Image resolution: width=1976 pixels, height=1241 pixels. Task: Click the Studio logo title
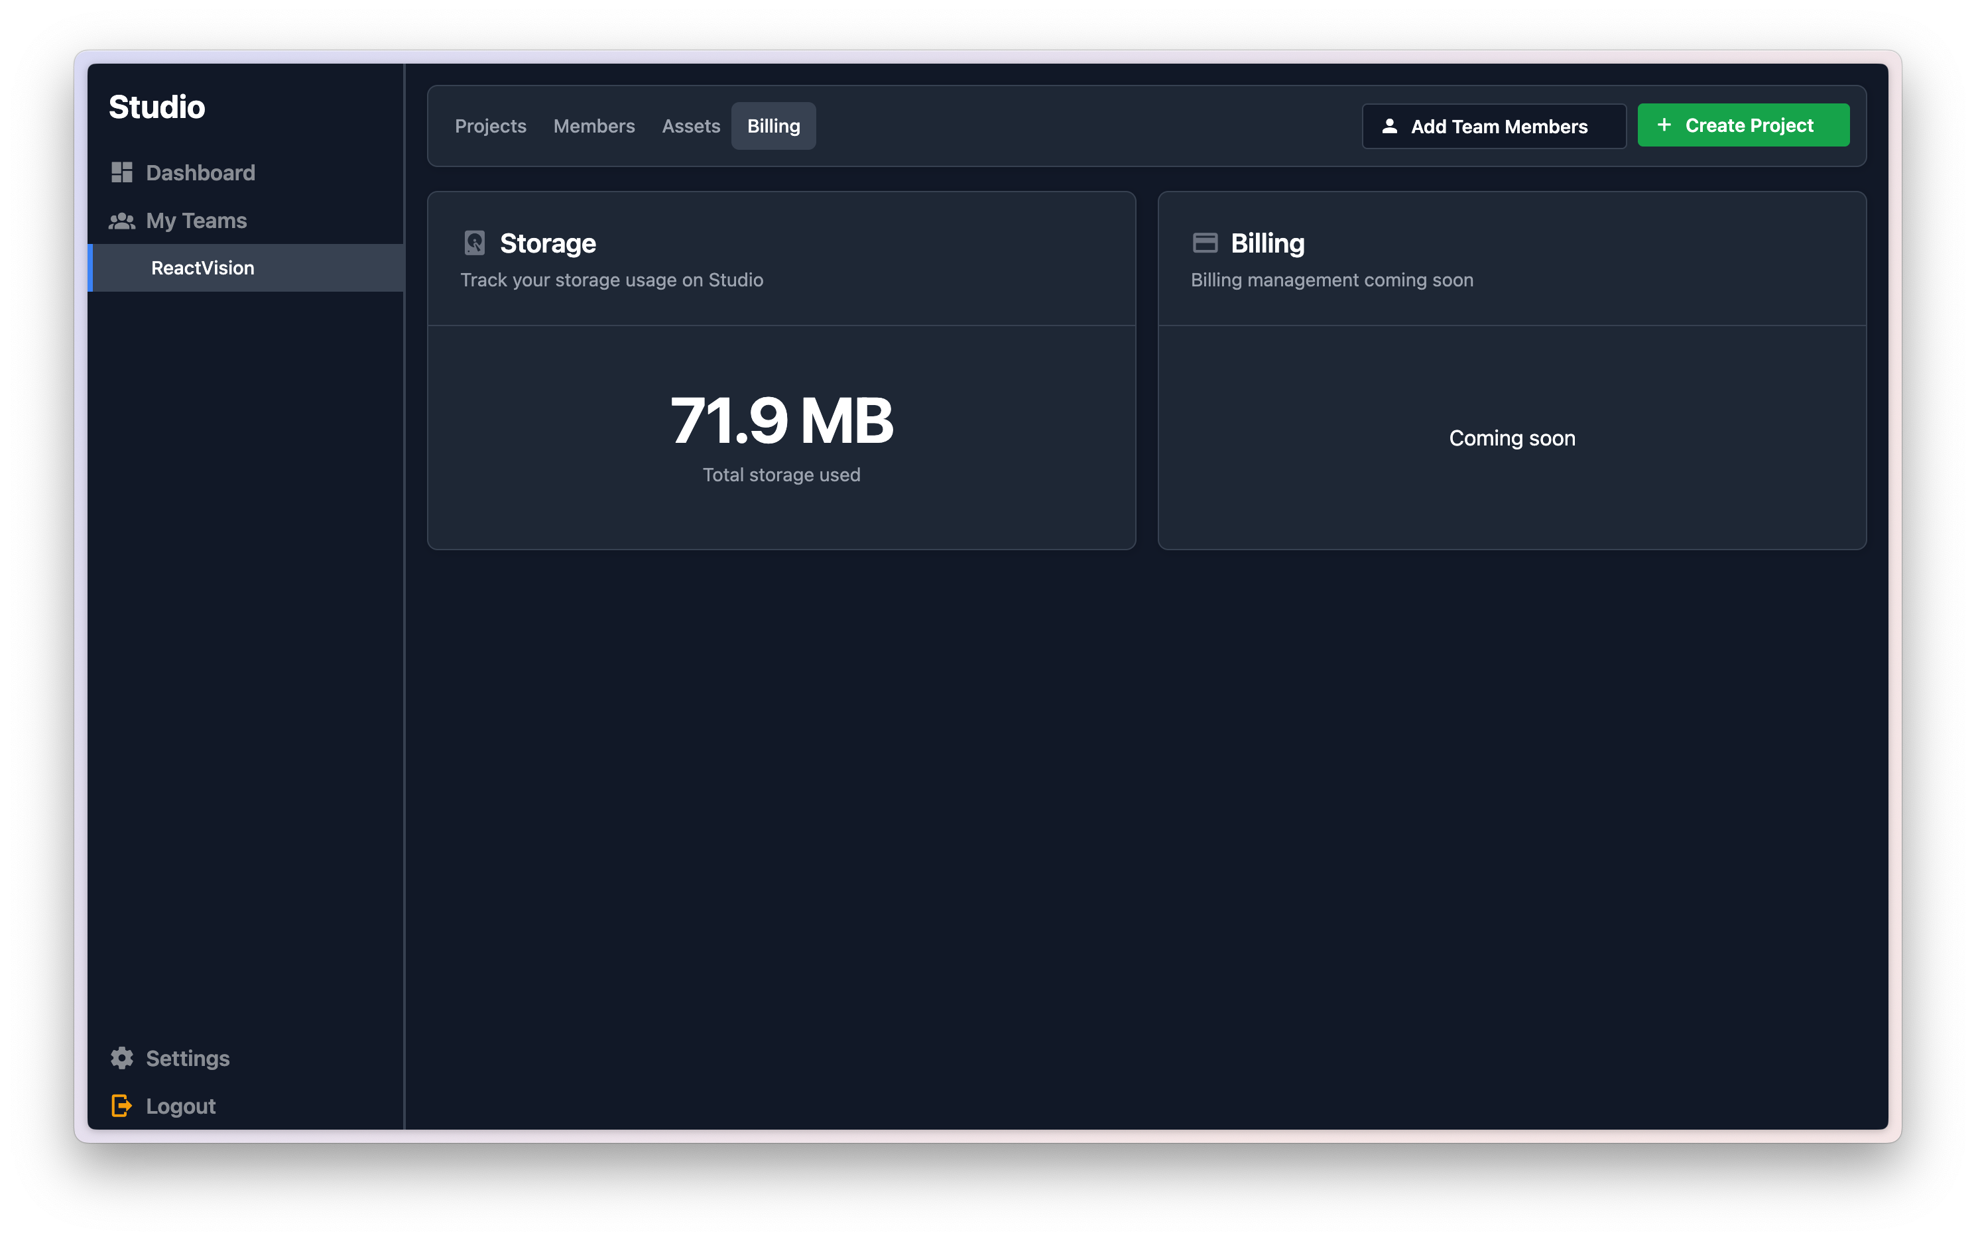156,107
